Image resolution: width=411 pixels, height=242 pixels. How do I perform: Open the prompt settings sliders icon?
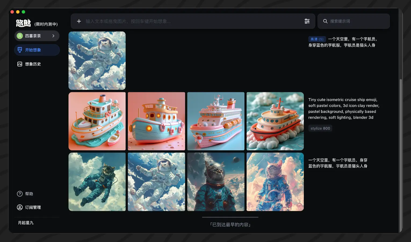pyautogui.click(x=307, y=21)
